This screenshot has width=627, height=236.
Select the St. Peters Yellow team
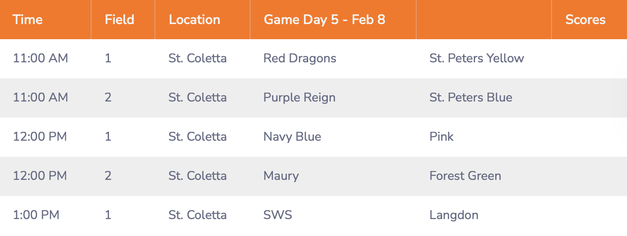[x=477, y=58]
